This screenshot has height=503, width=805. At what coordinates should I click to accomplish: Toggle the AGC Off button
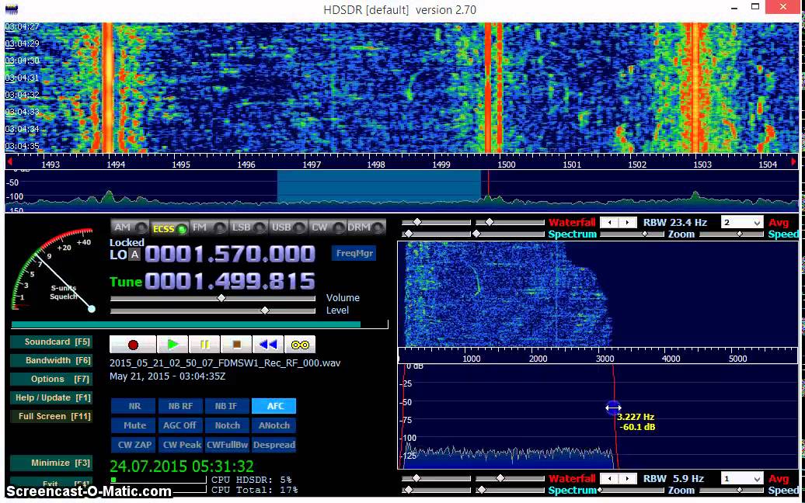[180, 425]
